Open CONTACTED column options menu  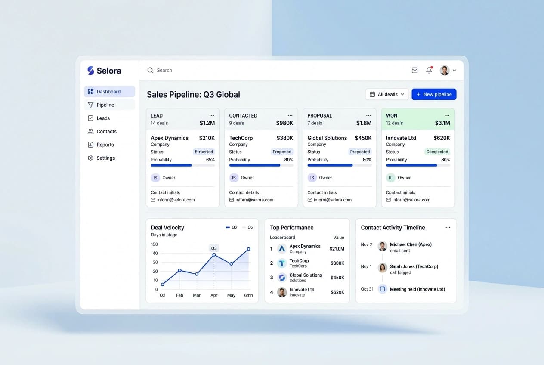(290, 115)
